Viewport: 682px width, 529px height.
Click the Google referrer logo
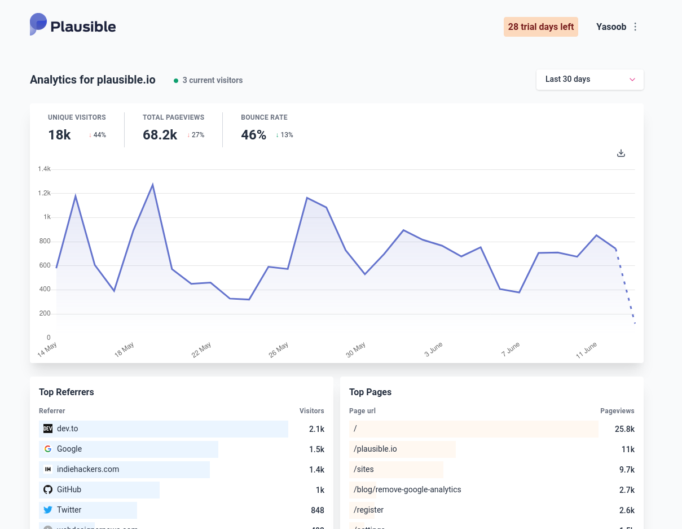click(48, 449)
